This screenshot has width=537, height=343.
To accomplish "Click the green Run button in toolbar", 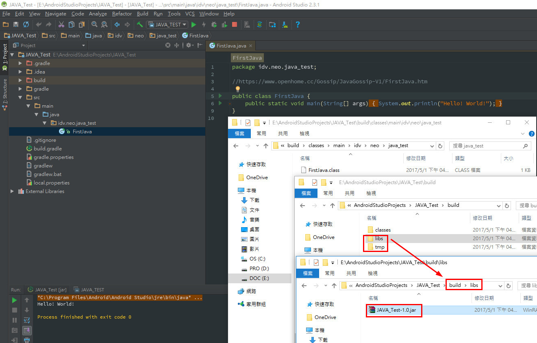I will point(194,25).
